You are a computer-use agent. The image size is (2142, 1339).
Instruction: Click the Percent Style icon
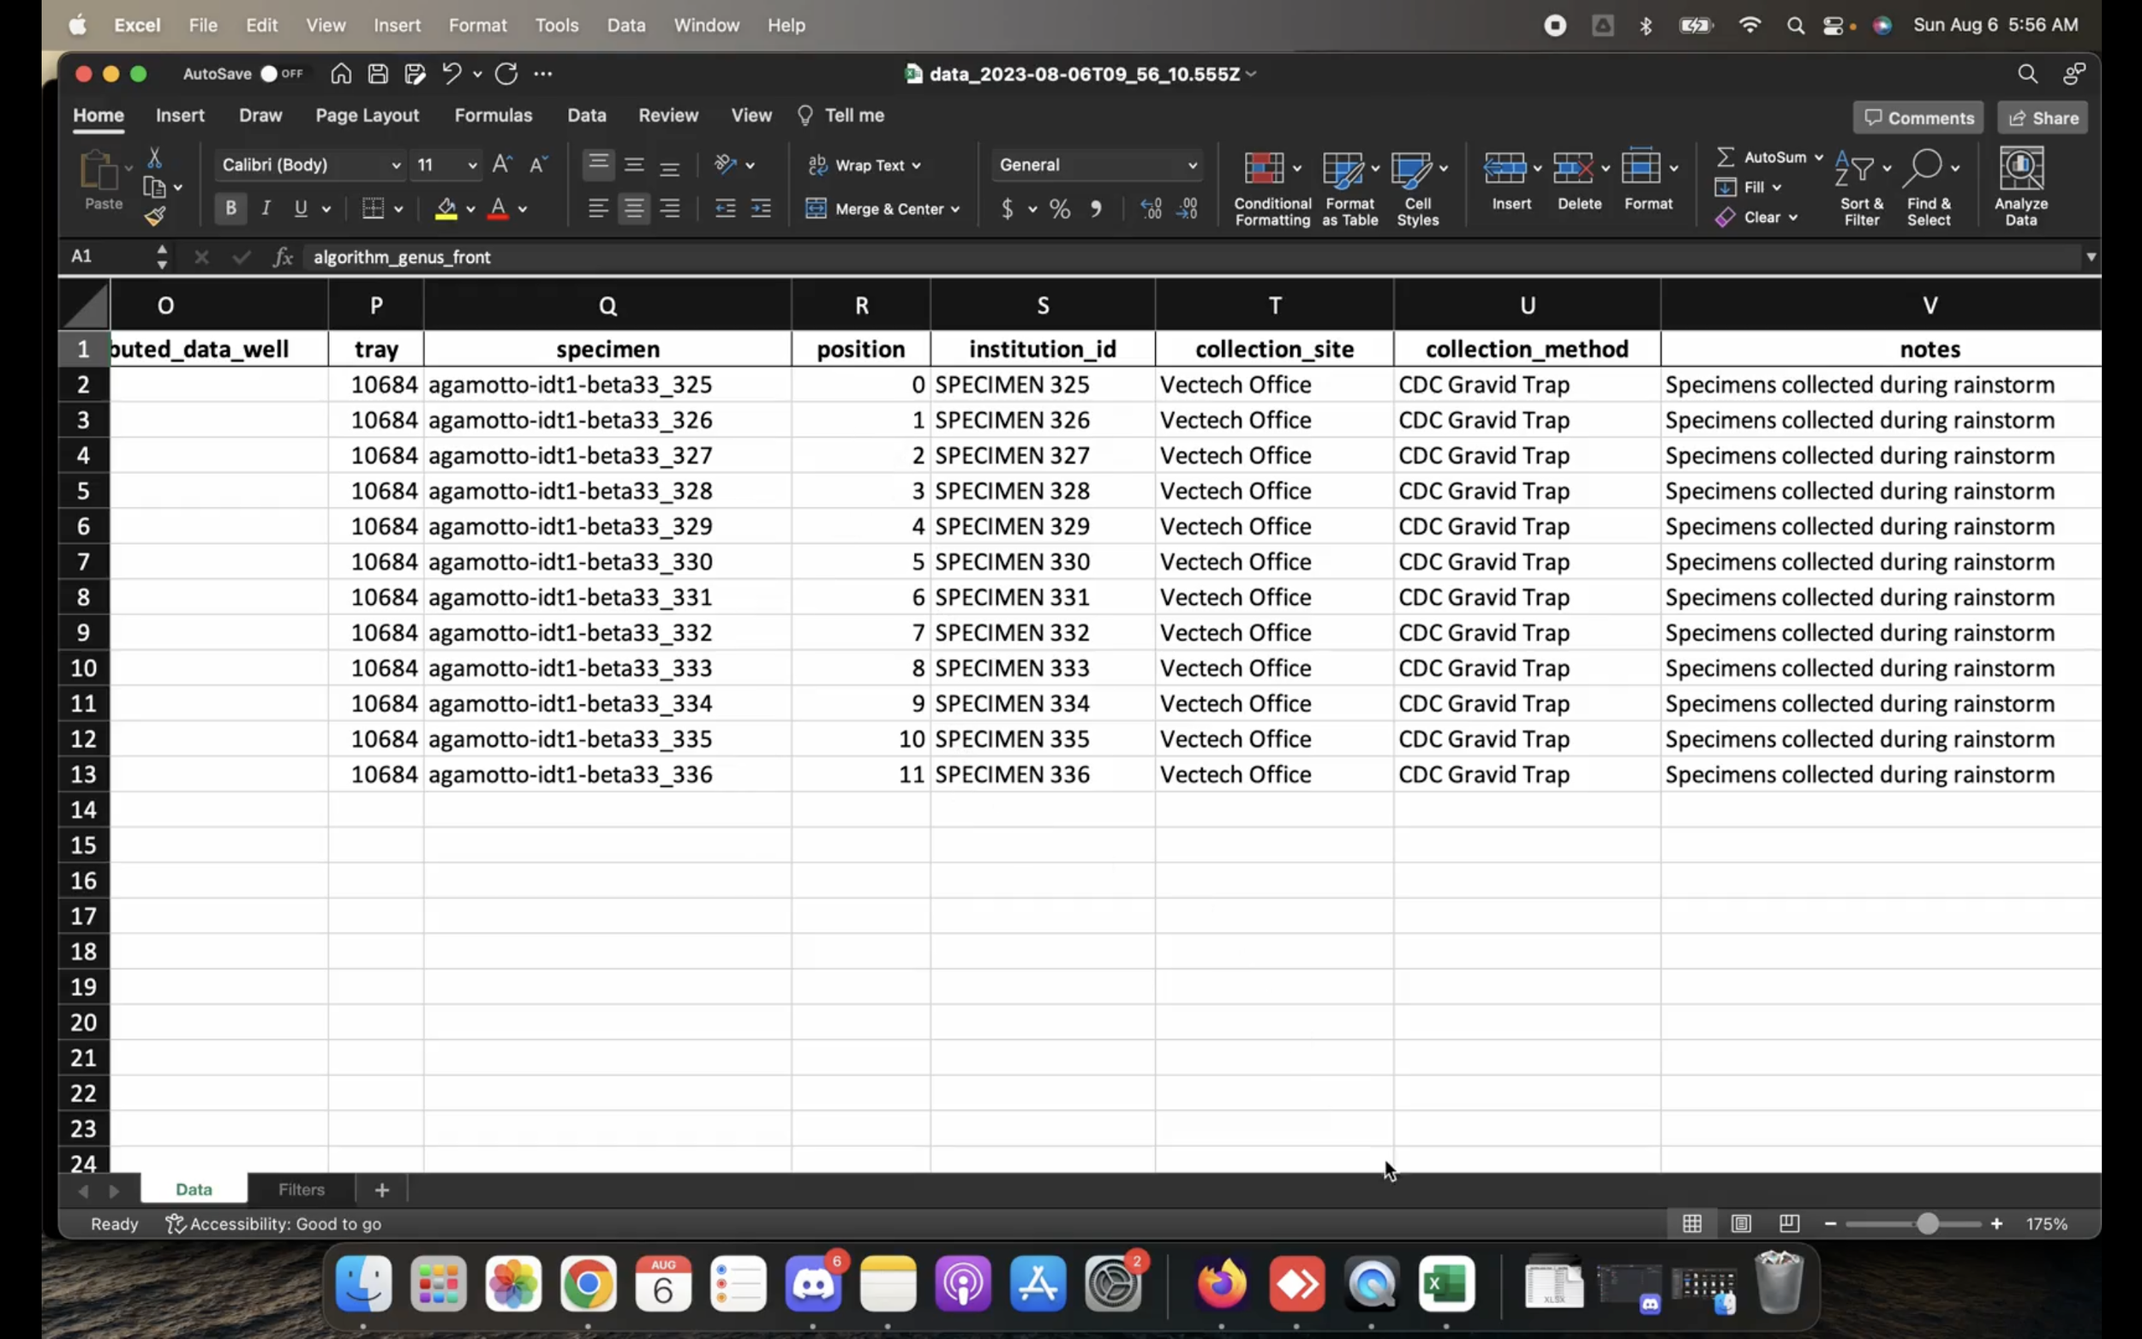[1059, 209]
